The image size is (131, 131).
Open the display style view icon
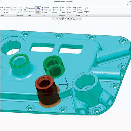(x=68, y=19)
